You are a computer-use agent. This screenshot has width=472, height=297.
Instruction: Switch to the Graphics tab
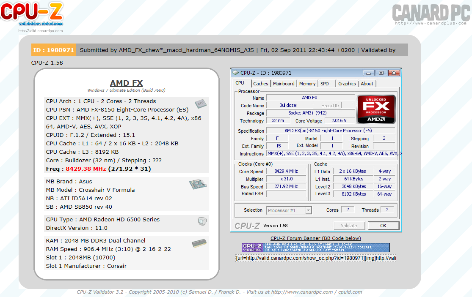point(347,84)
